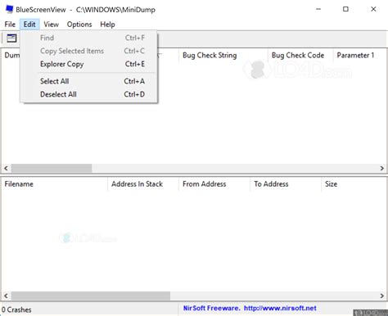Click upper pane scroll left arrow
Viewport: 388px width, 316px height.
(6, 169)
